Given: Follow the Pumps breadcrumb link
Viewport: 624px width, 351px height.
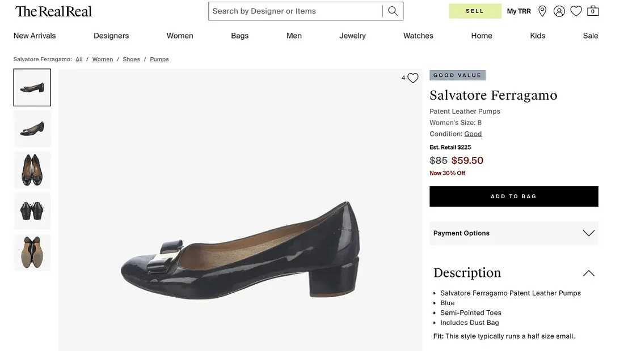Looking at the screenshot, I should [x=159, y=59].
